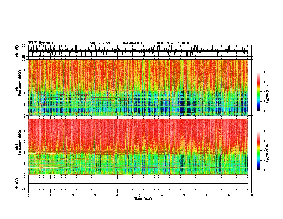283x219 pixels.
Task: Click time axis tick label '7'
Action: point(184,195)
